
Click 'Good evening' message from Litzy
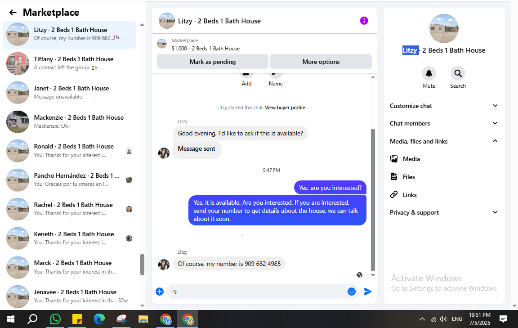pyautogui.click(x=240, y=133)
